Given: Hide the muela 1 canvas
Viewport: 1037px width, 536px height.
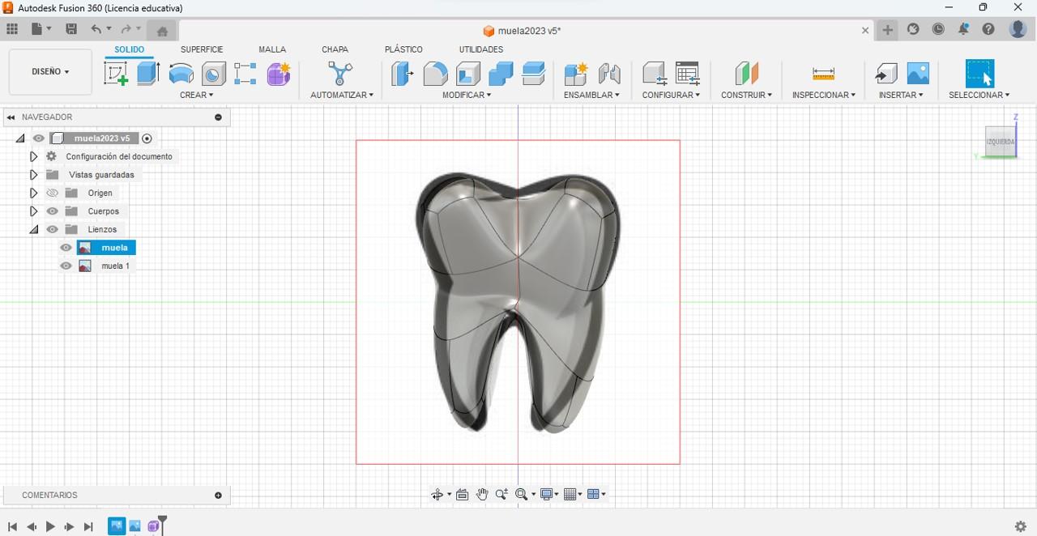Looking at the screenshot, I should (66, 266).
